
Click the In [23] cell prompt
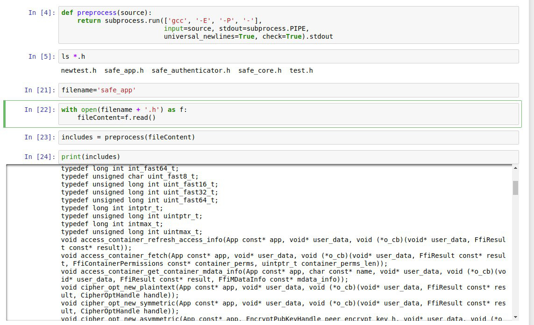pos(40,138)
